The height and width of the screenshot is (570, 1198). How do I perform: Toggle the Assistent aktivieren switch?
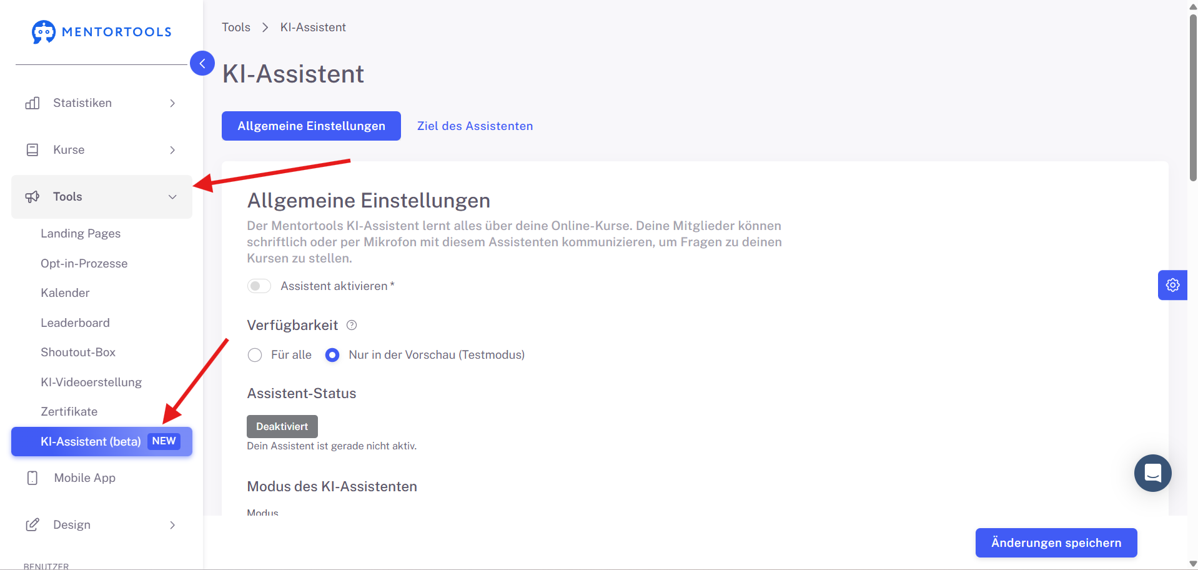[259, 286]
